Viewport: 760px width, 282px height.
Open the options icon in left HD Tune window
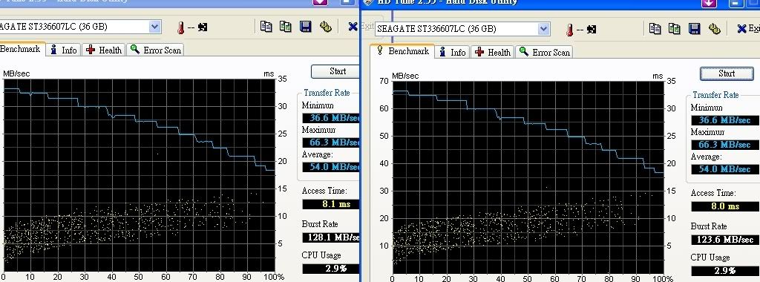coord(326,26)
